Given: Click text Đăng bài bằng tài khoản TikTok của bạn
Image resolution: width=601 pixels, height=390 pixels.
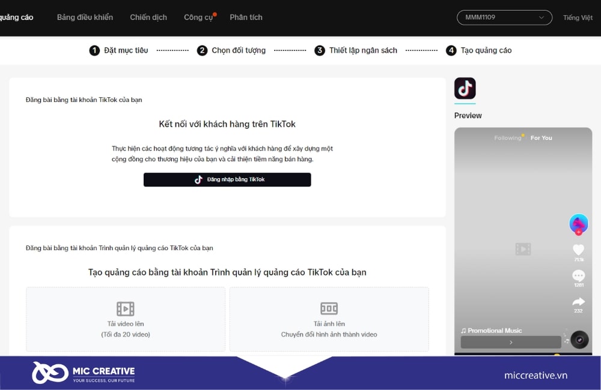Looking at the screenshot, I should pos(84,100).
